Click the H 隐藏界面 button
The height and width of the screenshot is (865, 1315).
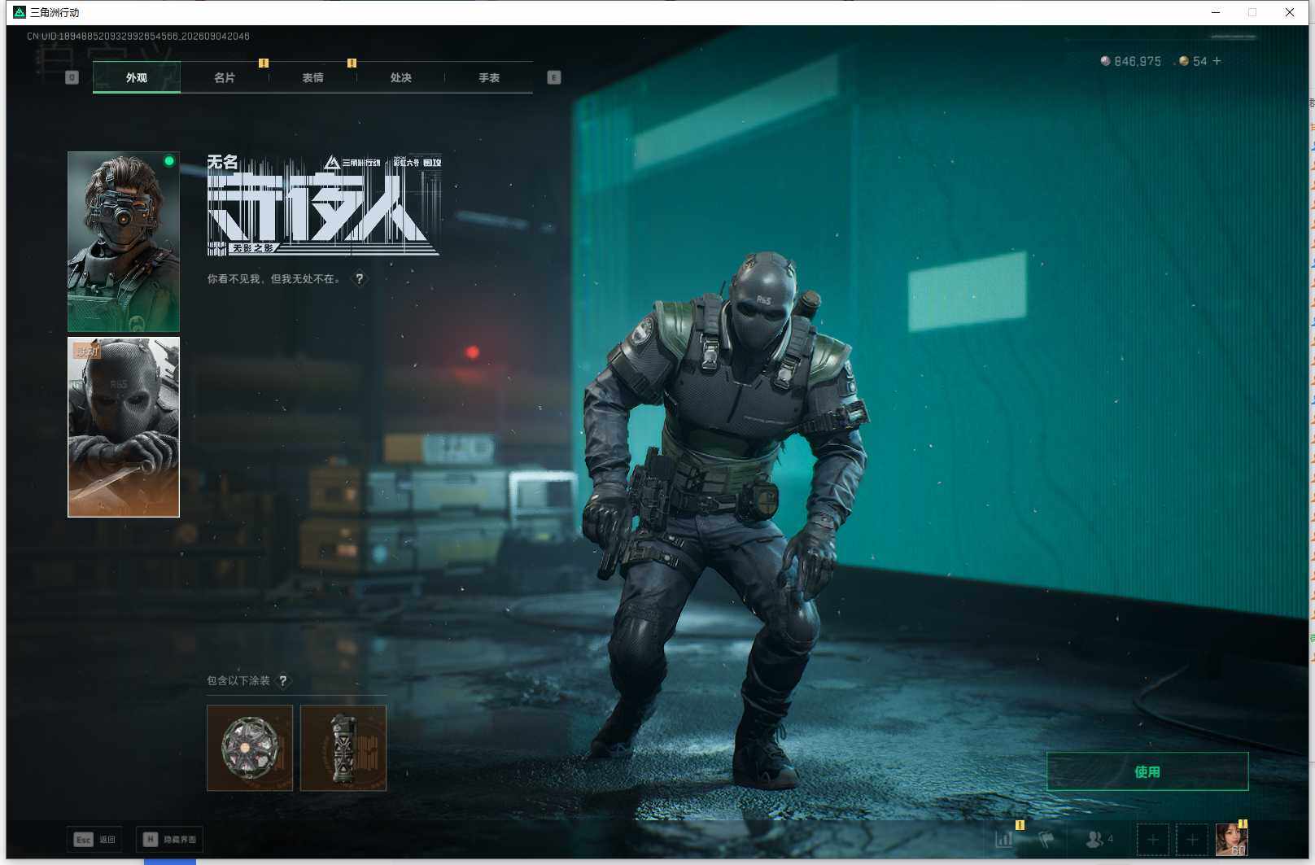click(x=169, y=839)
